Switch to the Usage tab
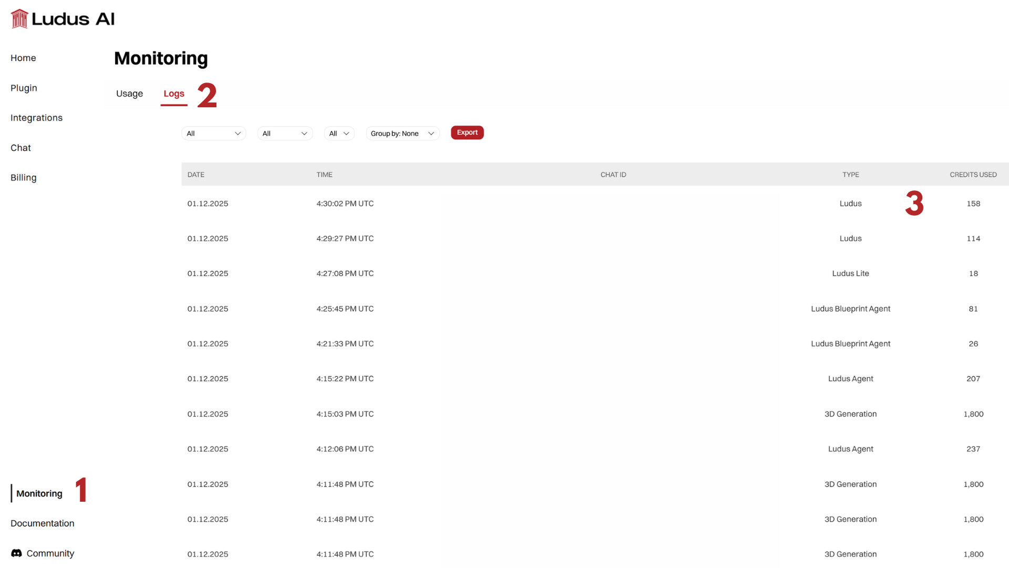 click(x=129, y=94)
